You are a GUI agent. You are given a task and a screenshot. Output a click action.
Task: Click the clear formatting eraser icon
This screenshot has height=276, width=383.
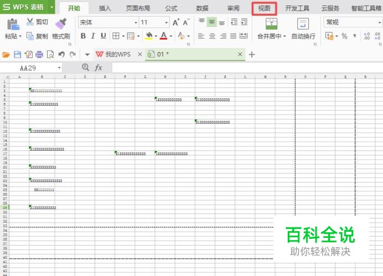181,36
